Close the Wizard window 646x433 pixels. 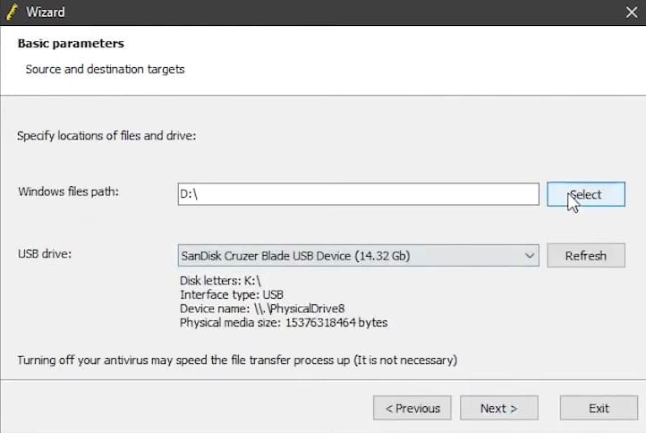(629, 13)
